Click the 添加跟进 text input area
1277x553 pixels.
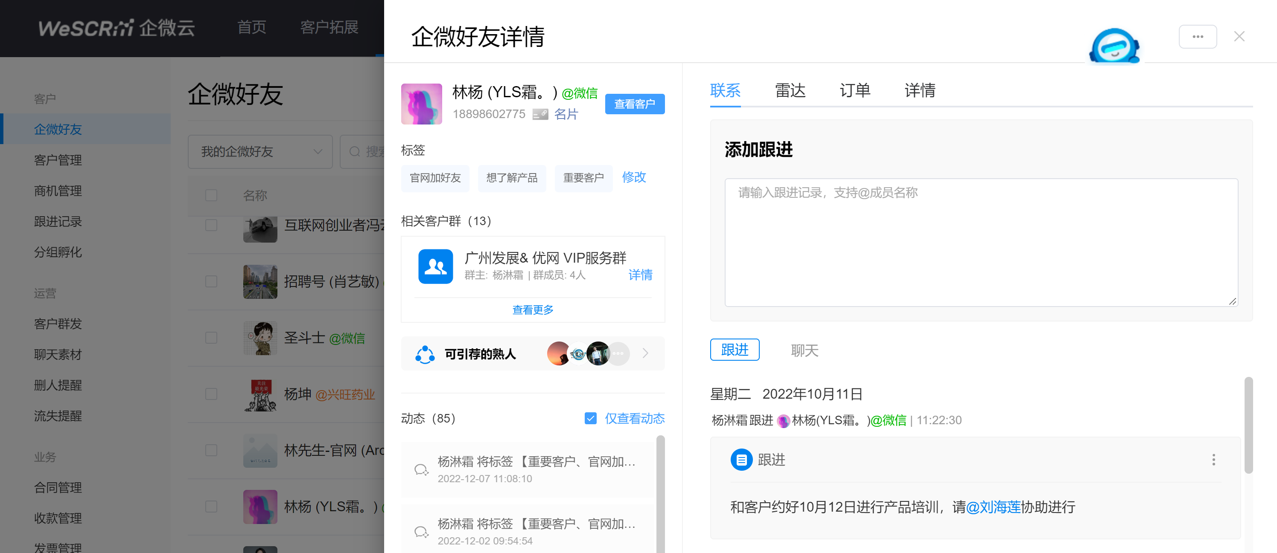[980, 243]
